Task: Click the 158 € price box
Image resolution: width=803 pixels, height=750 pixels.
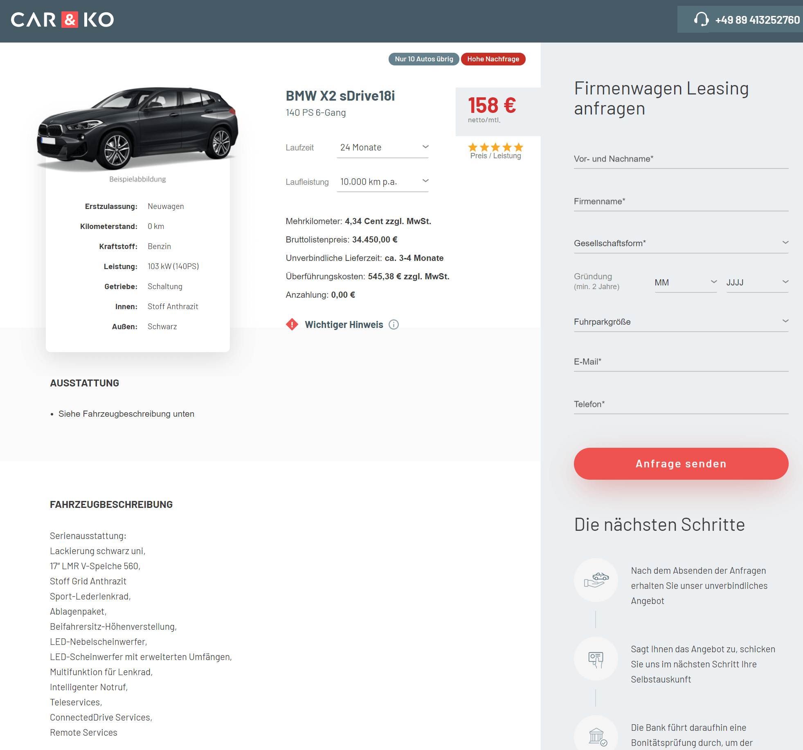Action: [498, 112]
